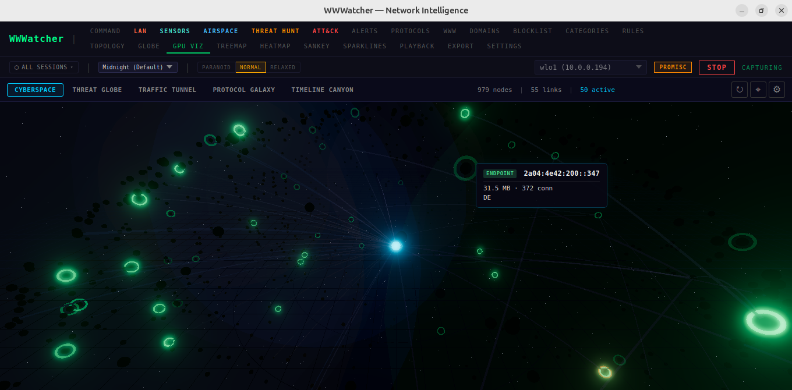The width and height of the screenshot is (792, 390).
Task: Open the COMMAND section
Action: coord(105,31)
